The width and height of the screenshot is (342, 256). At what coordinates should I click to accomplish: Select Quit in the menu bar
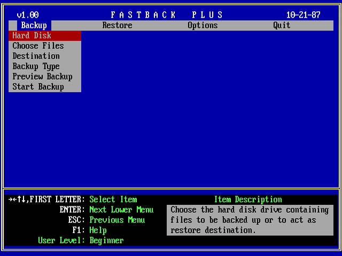click(x=282, y=26)
